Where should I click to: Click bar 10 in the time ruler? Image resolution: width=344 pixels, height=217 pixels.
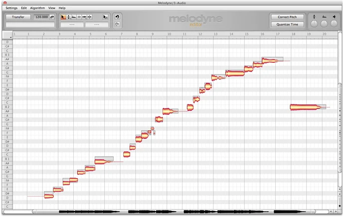(x=169, y=34)
